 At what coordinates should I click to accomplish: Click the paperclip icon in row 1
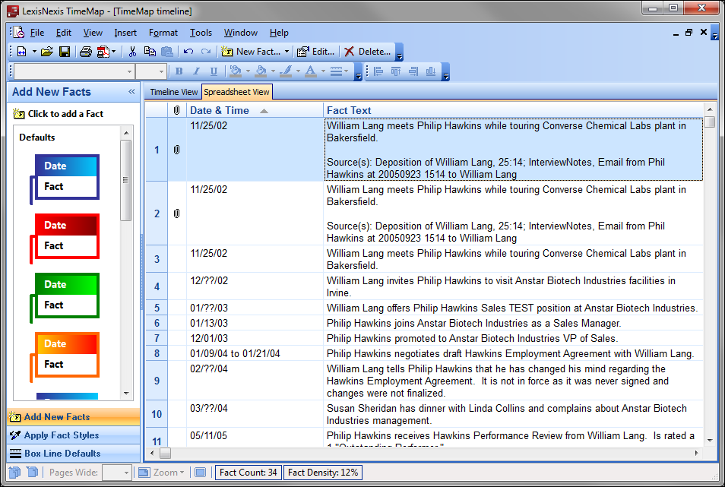click(x=176, y=150)
